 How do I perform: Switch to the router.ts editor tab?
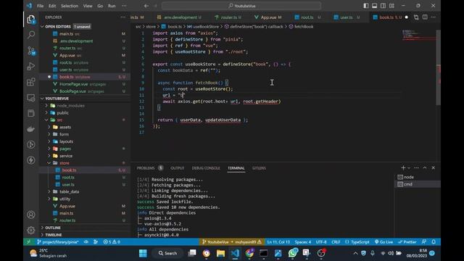coord(228,17)
